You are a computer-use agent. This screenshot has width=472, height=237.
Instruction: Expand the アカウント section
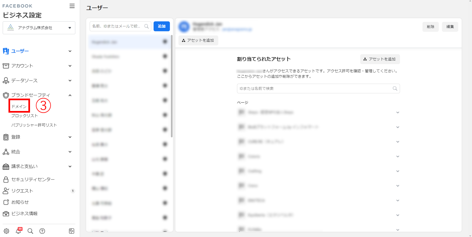(70, 66)
